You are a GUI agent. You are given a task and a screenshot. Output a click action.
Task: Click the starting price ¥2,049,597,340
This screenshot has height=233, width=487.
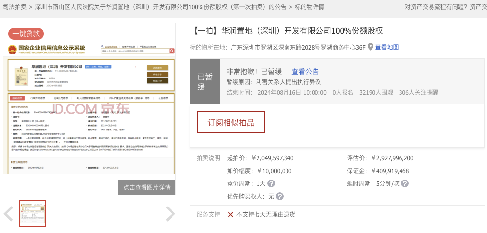pyautogui.click(x=272, y=158)
